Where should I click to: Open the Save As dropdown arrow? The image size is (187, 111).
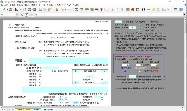pyautogui.click(x=20, y=10)
